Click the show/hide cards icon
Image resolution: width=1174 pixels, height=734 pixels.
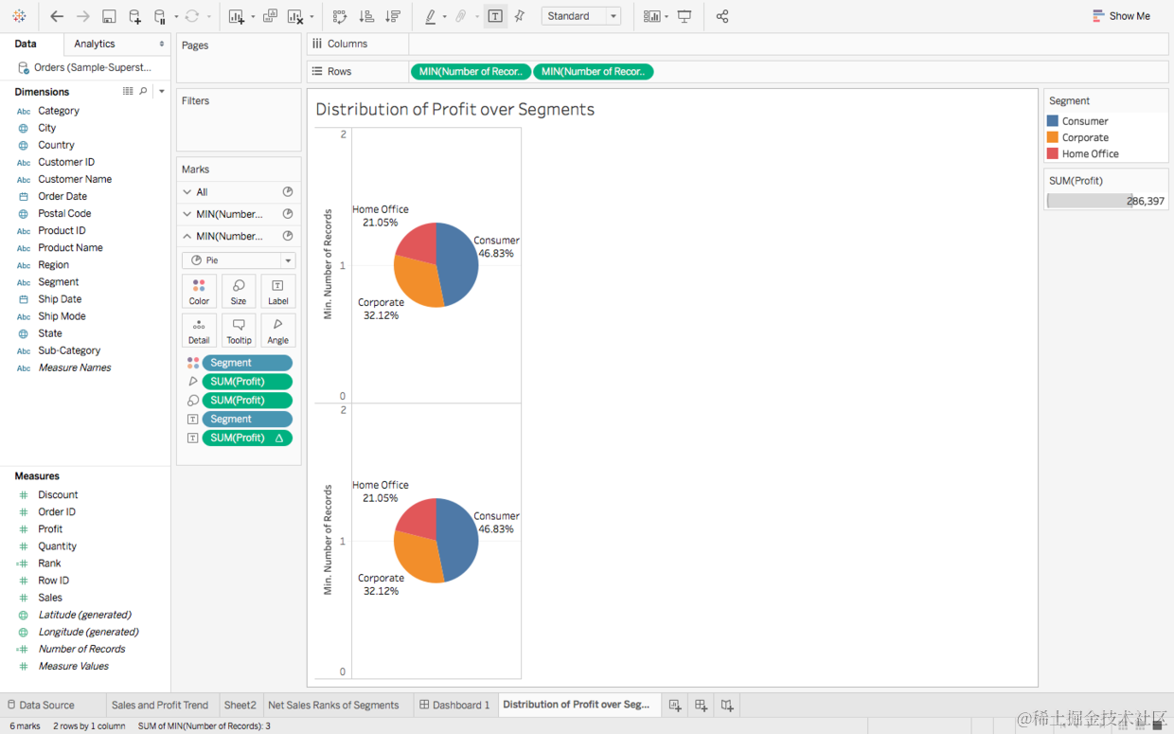[x=651, y=16]
